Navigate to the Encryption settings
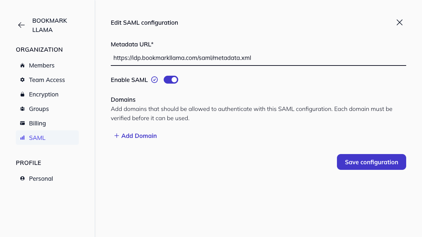This screenshot has width=422, height=237. 44,94
